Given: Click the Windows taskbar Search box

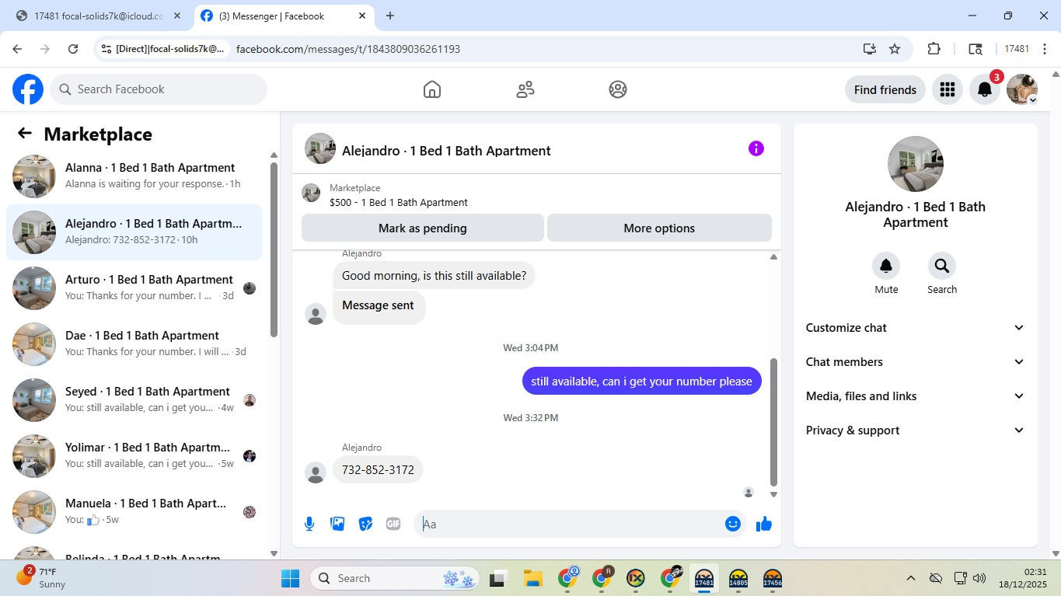Looking at the screenshot, I should pyautogui.click(x=395, y=578).
